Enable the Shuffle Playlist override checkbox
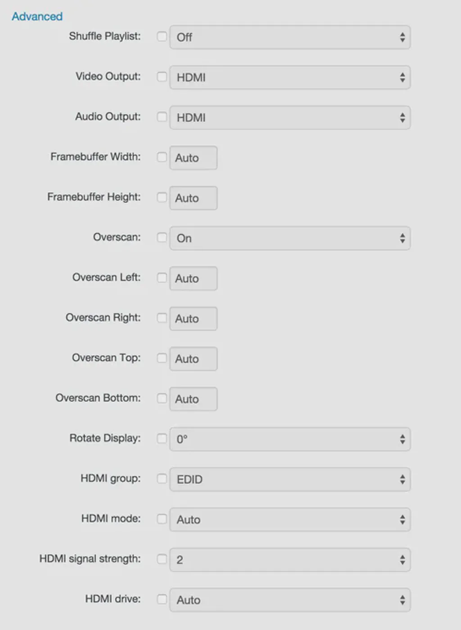461x630 pixels. (162, 37)
